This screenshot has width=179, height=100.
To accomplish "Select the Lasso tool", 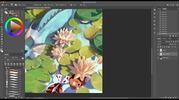I will click(x=2, y=15).
